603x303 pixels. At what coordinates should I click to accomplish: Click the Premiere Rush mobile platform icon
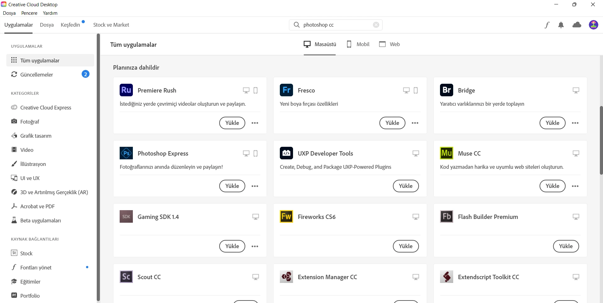pos(256,90)
